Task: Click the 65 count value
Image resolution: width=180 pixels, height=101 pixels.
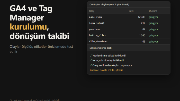Action: [144, 42]
